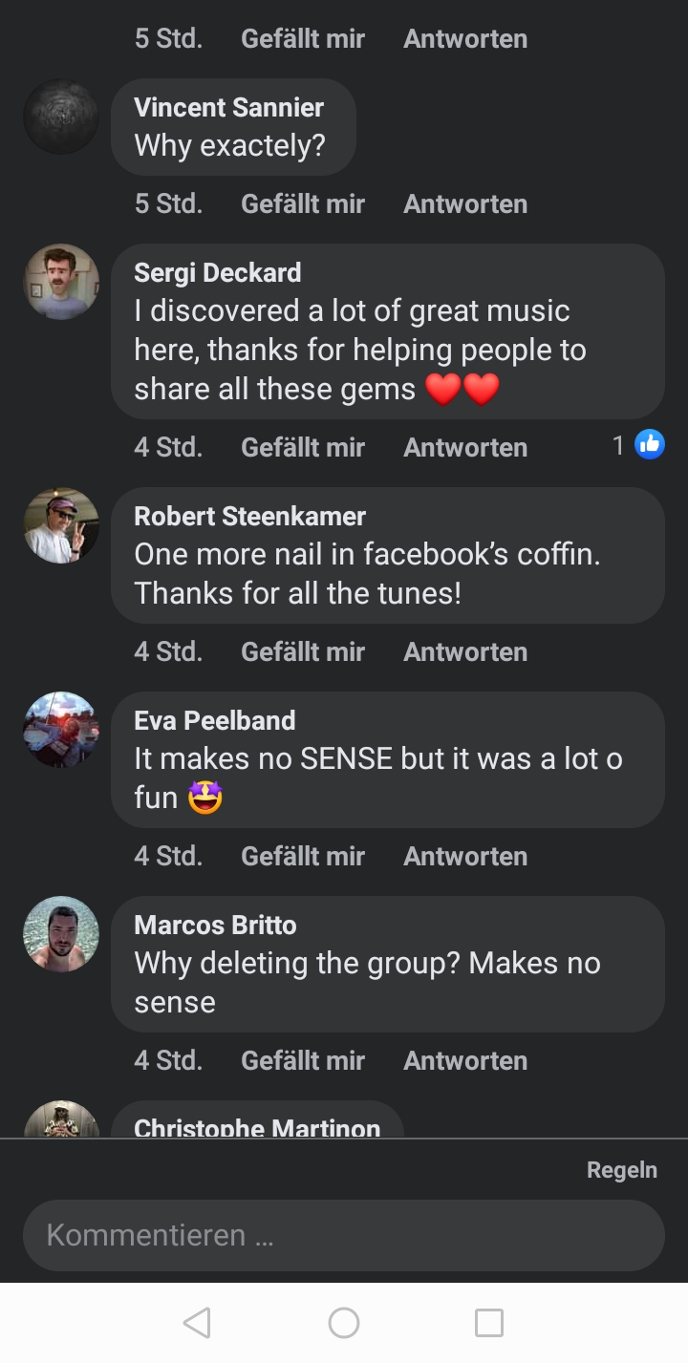Focus the Kommentieren comment input field

[x=343, y=1235]
